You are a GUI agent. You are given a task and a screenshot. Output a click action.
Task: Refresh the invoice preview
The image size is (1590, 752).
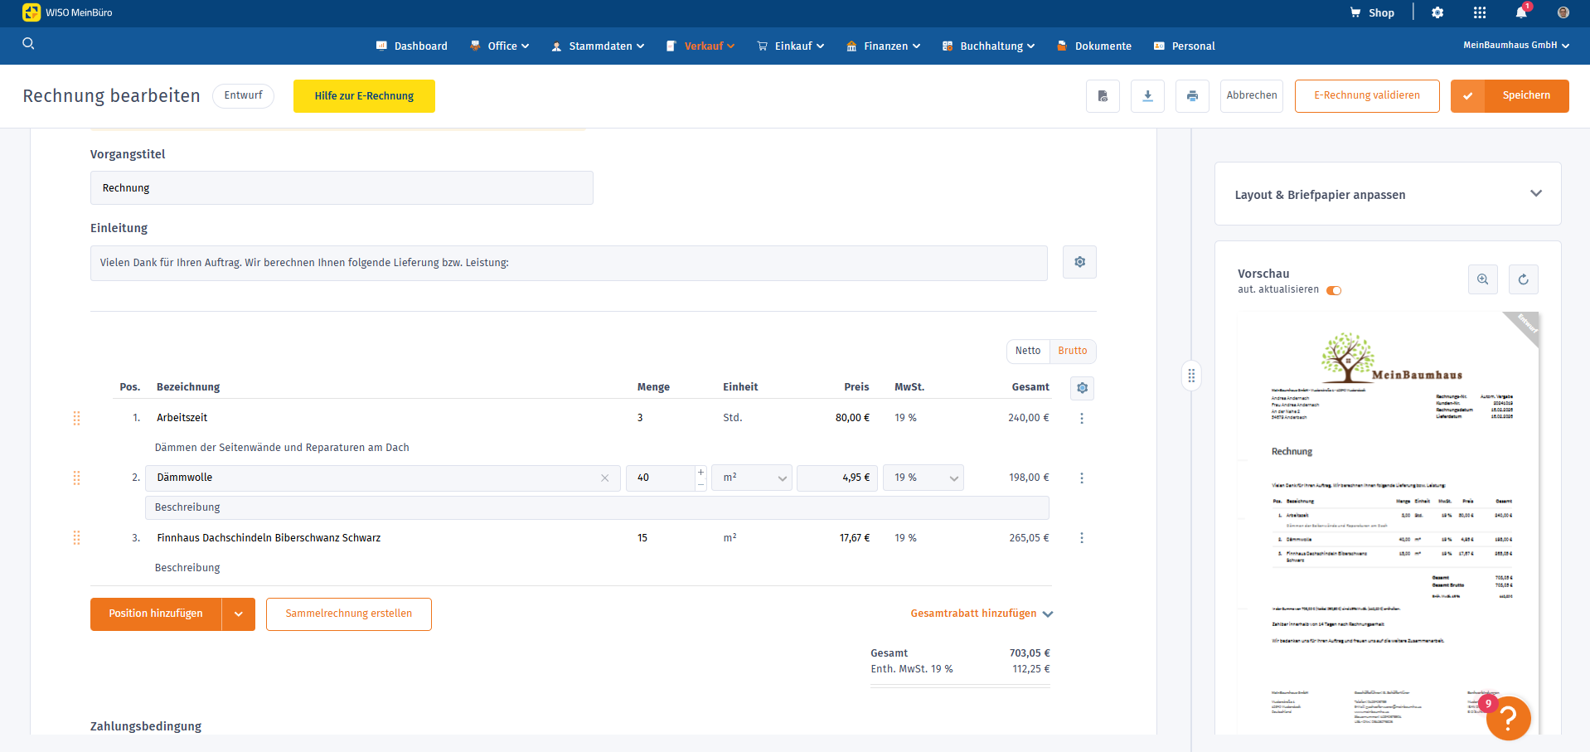[x=1523, y=279]
